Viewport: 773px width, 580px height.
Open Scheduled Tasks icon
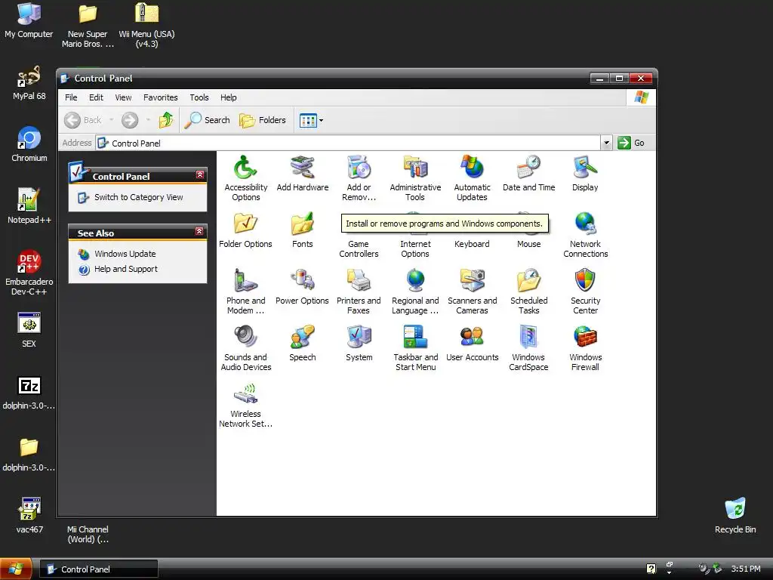point(529,281)
